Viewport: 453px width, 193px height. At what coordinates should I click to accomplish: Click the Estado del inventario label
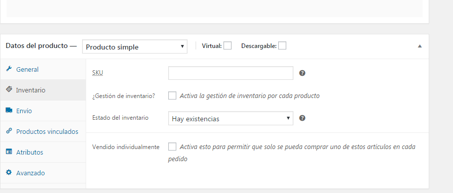pos(120,118)
